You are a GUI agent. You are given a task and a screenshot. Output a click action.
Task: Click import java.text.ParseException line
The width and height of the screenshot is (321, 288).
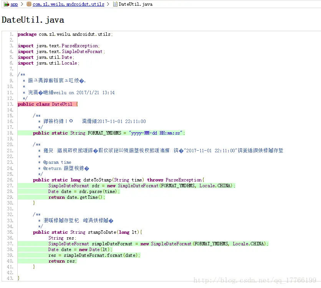(58, 46)
